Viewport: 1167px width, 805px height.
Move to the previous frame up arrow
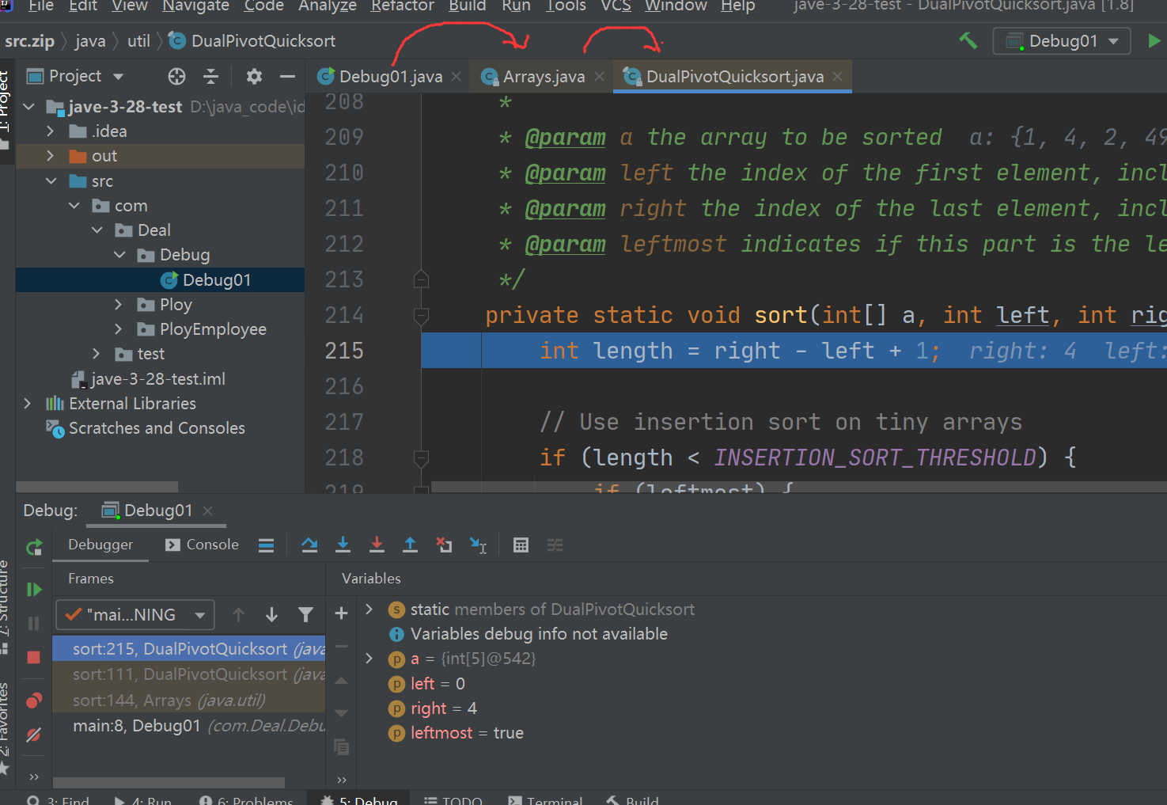(x=238, y=614)
